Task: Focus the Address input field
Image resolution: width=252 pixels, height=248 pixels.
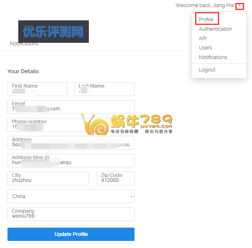Action: [71, 142]
